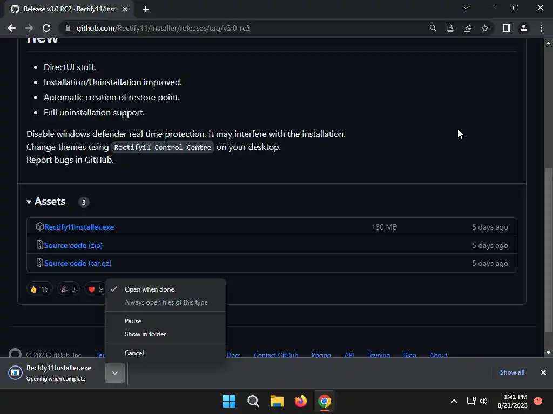Open the About footer link
This screenshot has width=553, height=414.
coord(439,355)
